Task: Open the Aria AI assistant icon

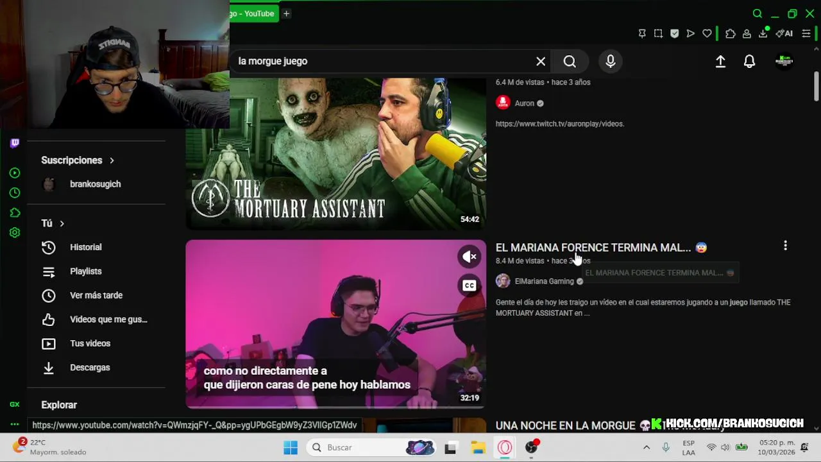Action: pos(784,33)
